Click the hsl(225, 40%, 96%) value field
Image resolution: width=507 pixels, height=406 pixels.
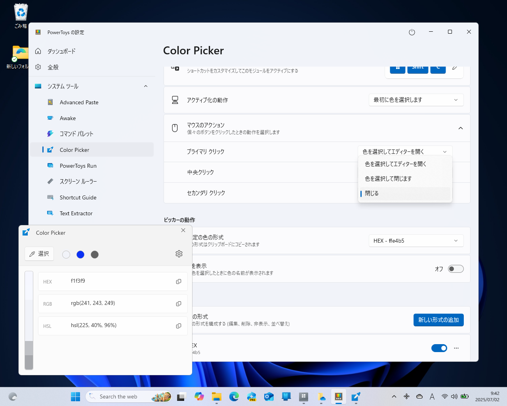(x=94, y=326)
